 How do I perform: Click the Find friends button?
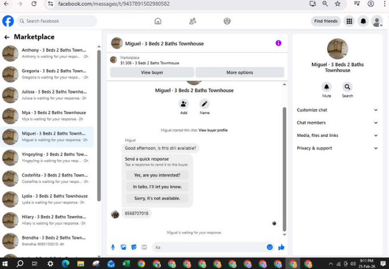pyautogui.click(x=326, y=21)
